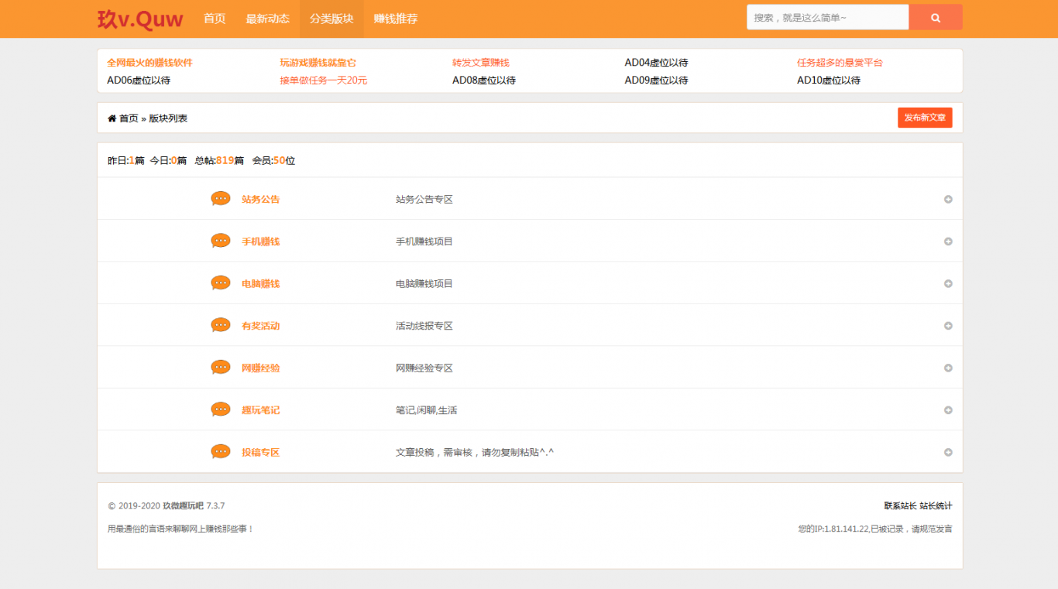Open the 有奖活动 forum section
The image size is (1058, 589).
(260, 326)
